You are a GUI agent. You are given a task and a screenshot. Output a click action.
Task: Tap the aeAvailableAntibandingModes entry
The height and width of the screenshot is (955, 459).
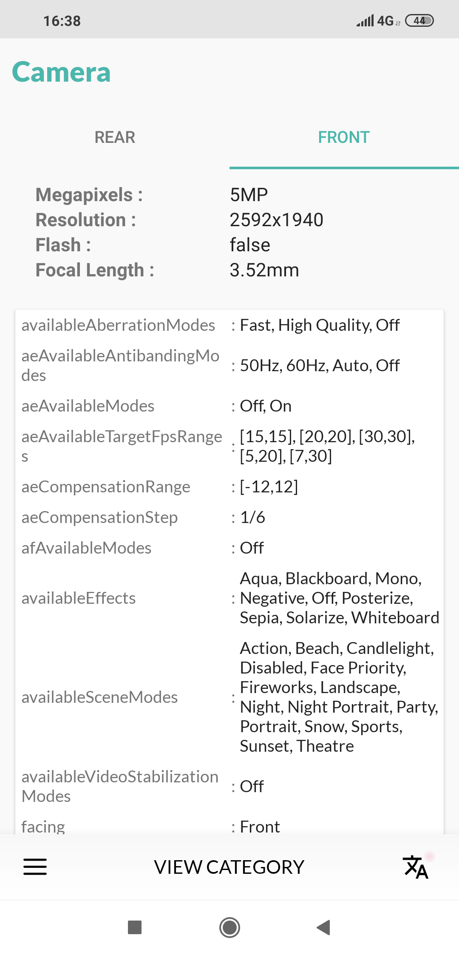pyautogui.click(x=120, y=365)
